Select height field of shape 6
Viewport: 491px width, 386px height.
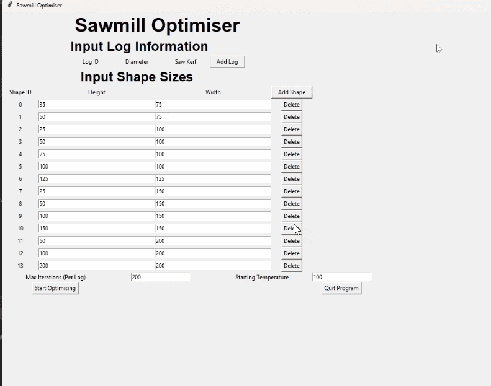click(96, 179)
